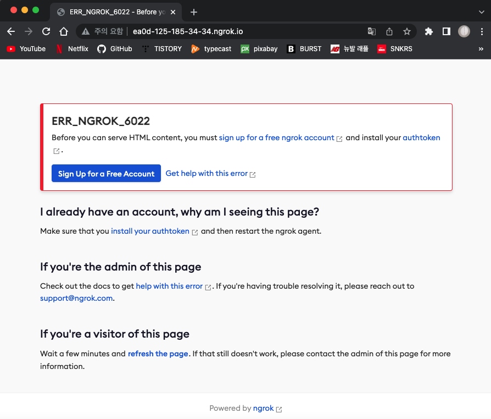Open the extensions puzzle icon
Screen dimensions: 491x419
point(429,31)
